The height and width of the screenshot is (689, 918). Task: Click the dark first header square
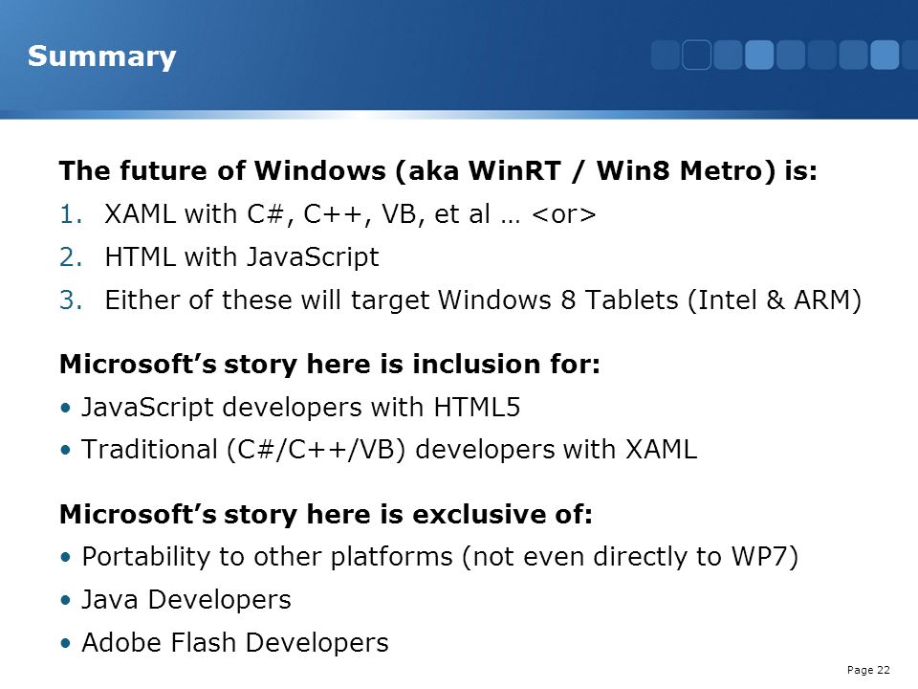[666, 56]
